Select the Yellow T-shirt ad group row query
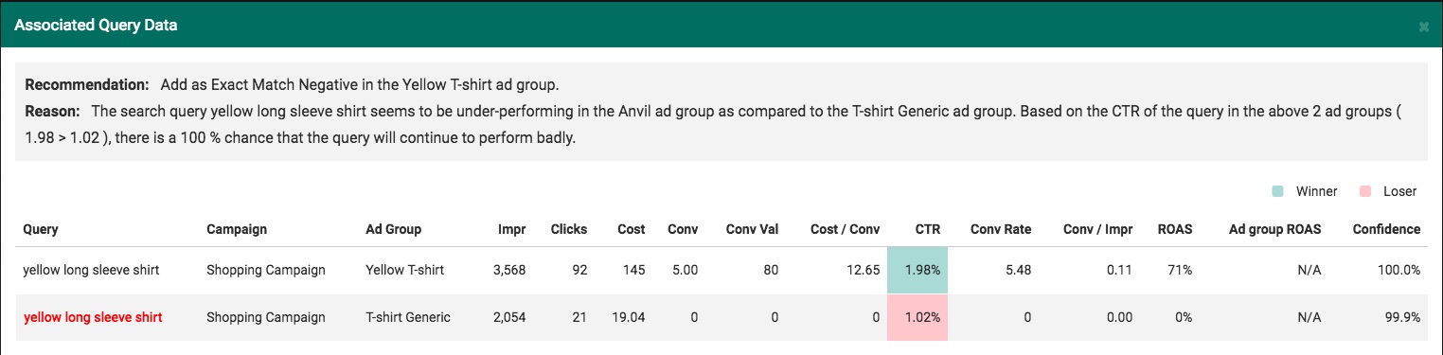The width and height of the screenshot is (1443, 355). coord(91,271)
